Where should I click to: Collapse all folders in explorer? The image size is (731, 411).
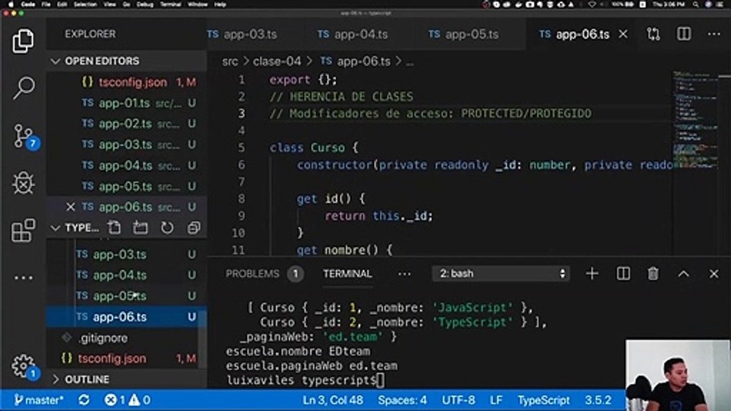[x=194, y=228]
